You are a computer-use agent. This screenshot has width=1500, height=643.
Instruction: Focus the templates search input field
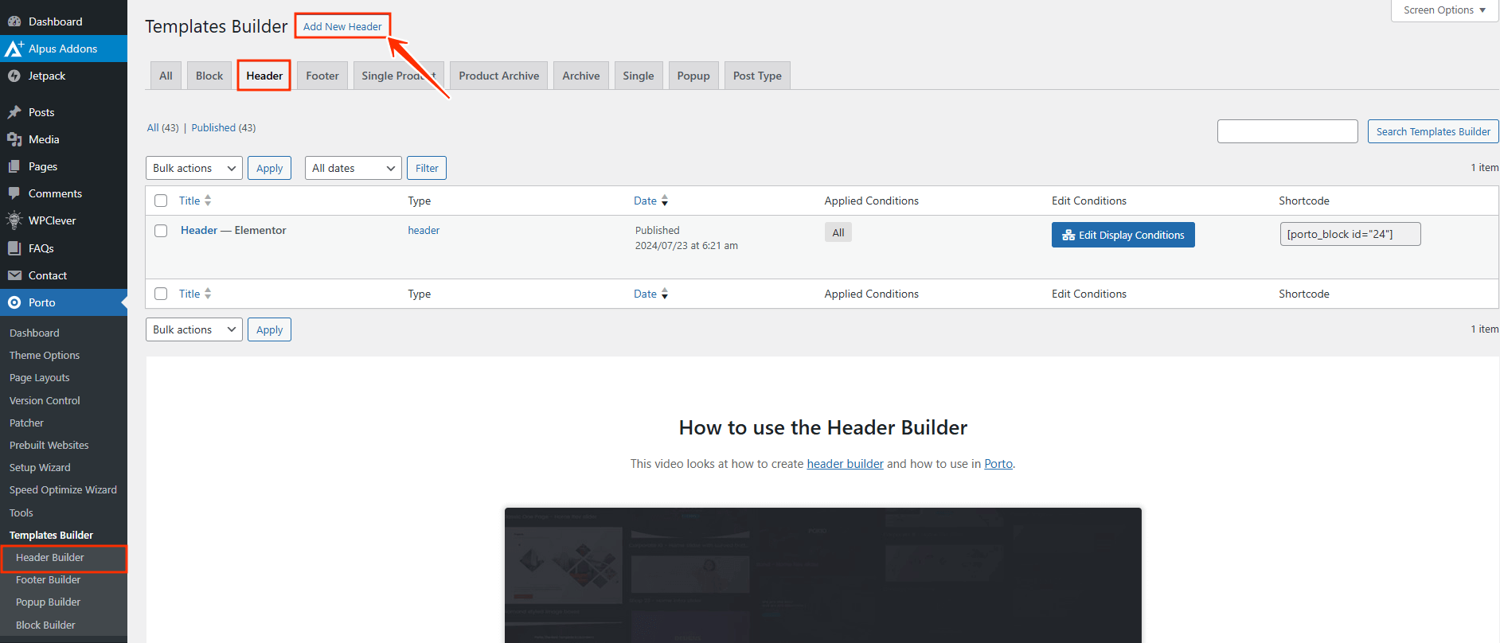pyautogui.click(x=1287, y=131)
